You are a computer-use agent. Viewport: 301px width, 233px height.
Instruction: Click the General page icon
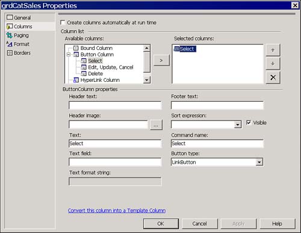coord(10,17)
